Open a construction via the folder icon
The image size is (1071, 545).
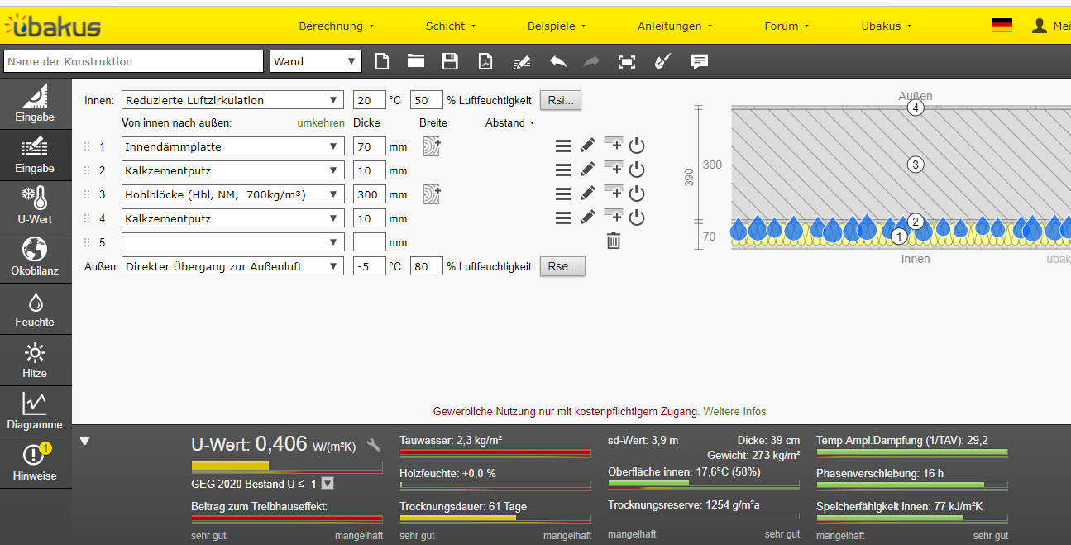415,61
